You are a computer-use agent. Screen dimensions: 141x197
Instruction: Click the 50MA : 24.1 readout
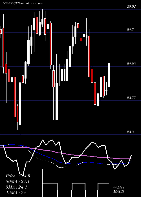[x=18, y=182]
